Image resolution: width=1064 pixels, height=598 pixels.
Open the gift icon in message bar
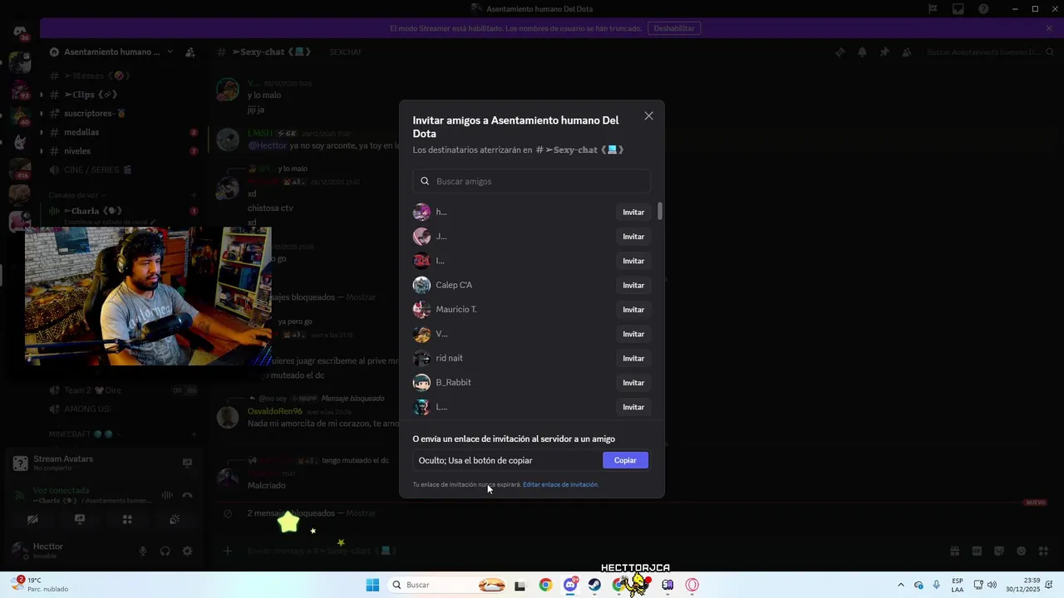pyautogui.click(x=954, y=551)
